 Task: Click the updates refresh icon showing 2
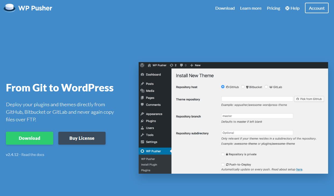point(171,65)
